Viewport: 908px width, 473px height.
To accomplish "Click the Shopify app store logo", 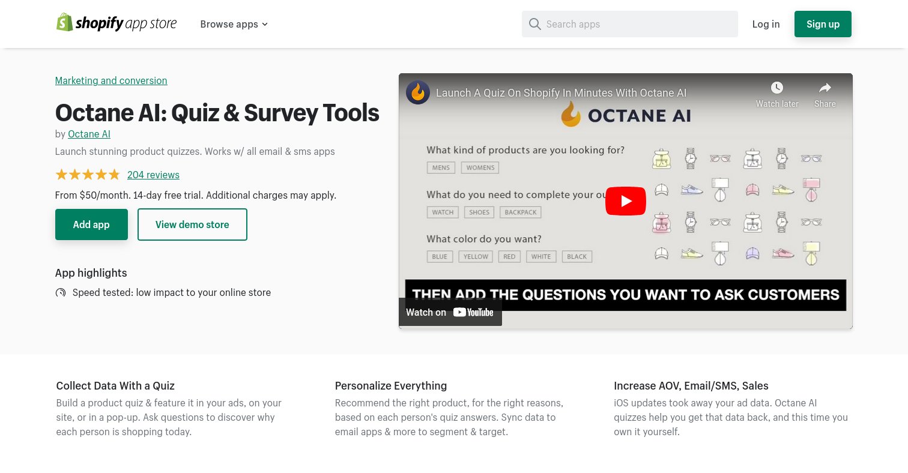I will click(117, 23).
